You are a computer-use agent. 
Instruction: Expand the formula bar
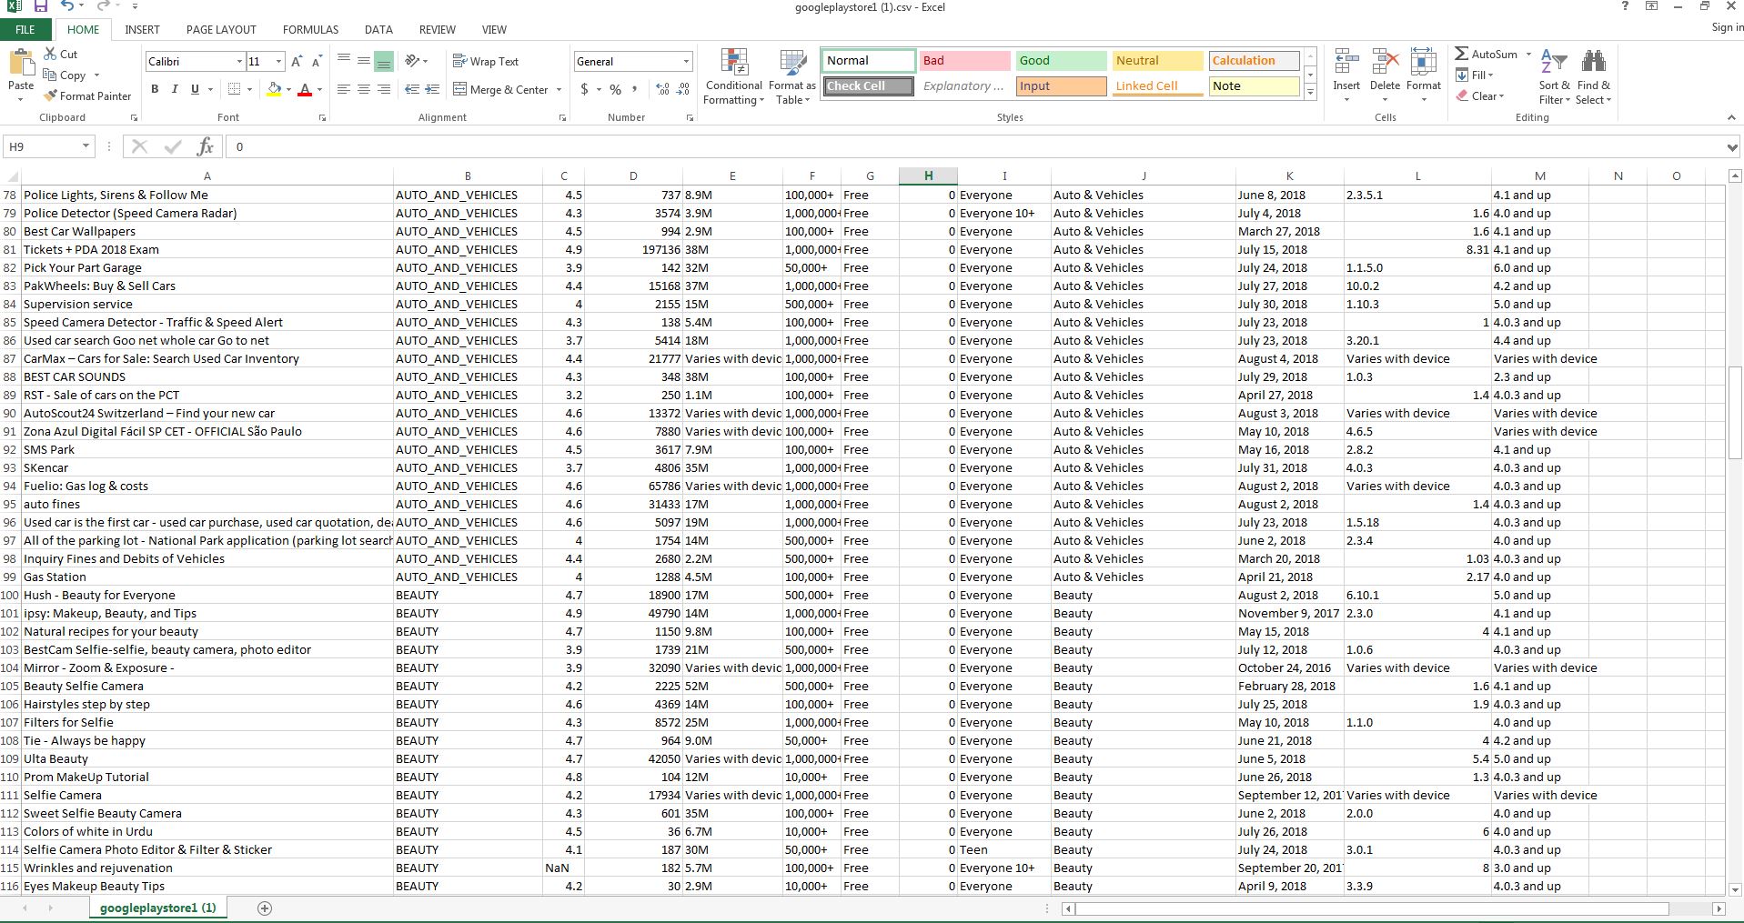pos(1732,146)
